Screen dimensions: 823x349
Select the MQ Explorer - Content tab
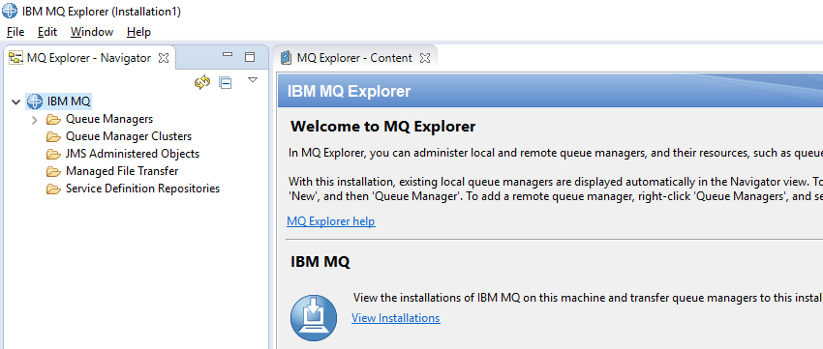pos(354,58)
